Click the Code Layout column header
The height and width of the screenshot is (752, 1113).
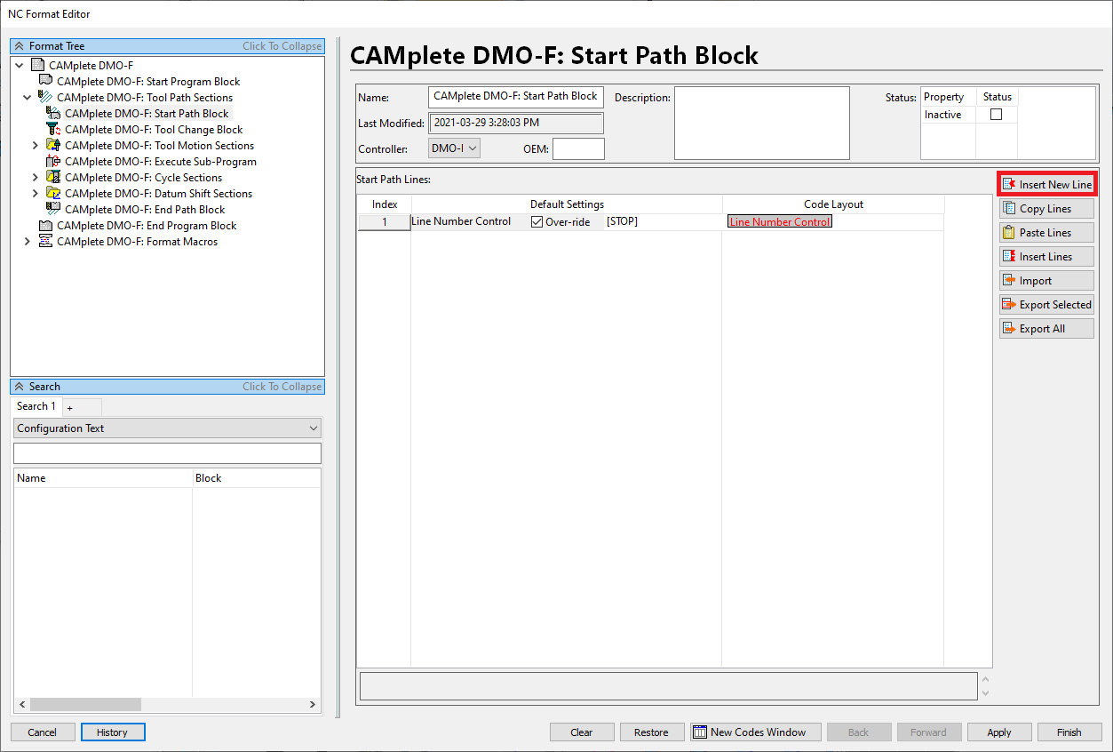pos(833,204)
